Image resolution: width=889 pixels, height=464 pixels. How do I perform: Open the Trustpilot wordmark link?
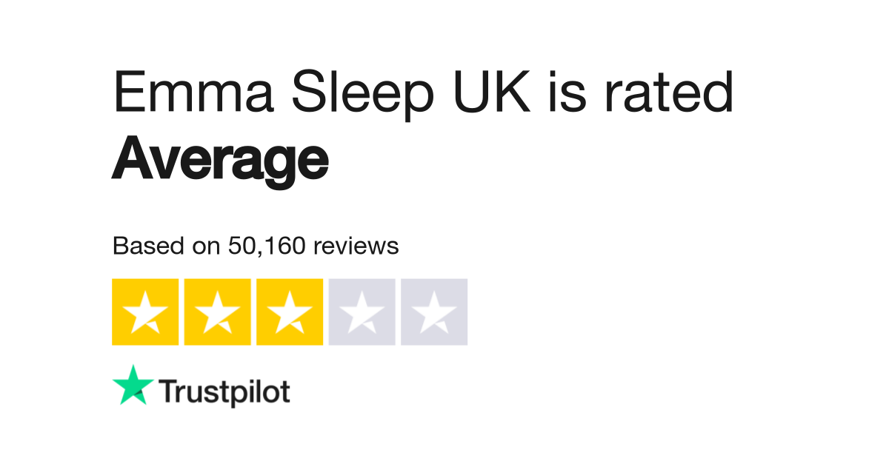(x=224, y=392)
